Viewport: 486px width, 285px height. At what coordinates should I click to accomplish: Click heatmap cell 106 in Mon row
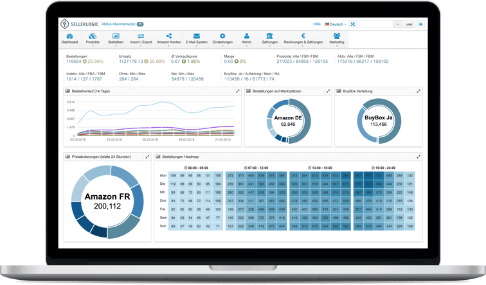pos(173,175)
